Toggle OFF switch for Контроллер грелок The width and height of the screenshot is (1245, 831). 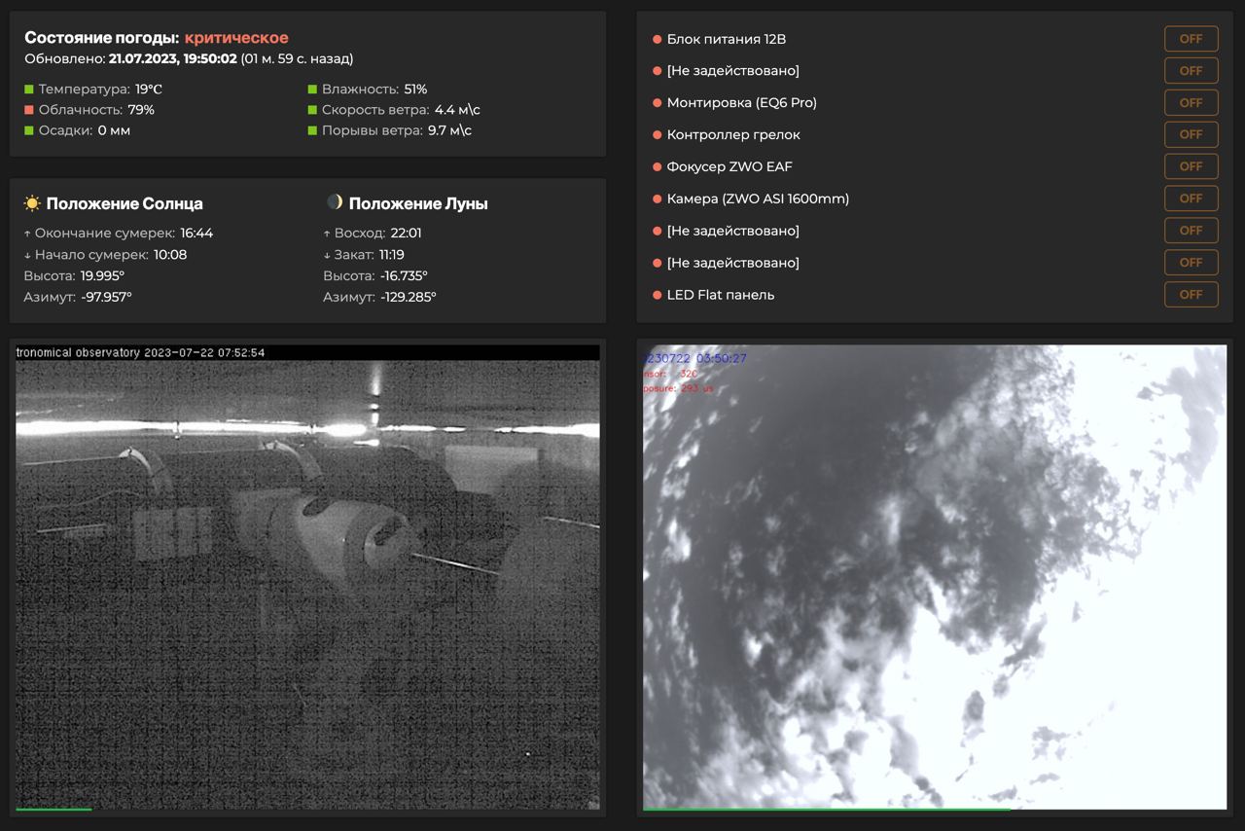1191,134
